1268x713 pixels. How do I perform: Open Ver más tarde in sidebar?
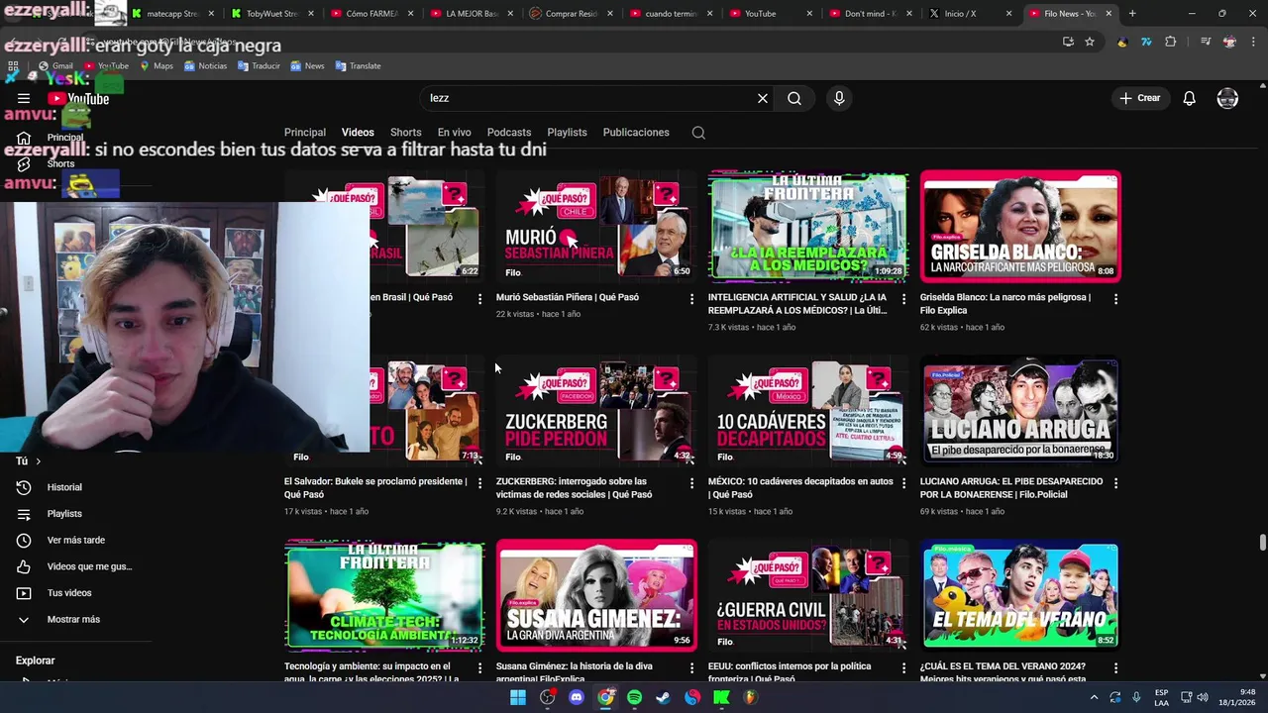75,540
